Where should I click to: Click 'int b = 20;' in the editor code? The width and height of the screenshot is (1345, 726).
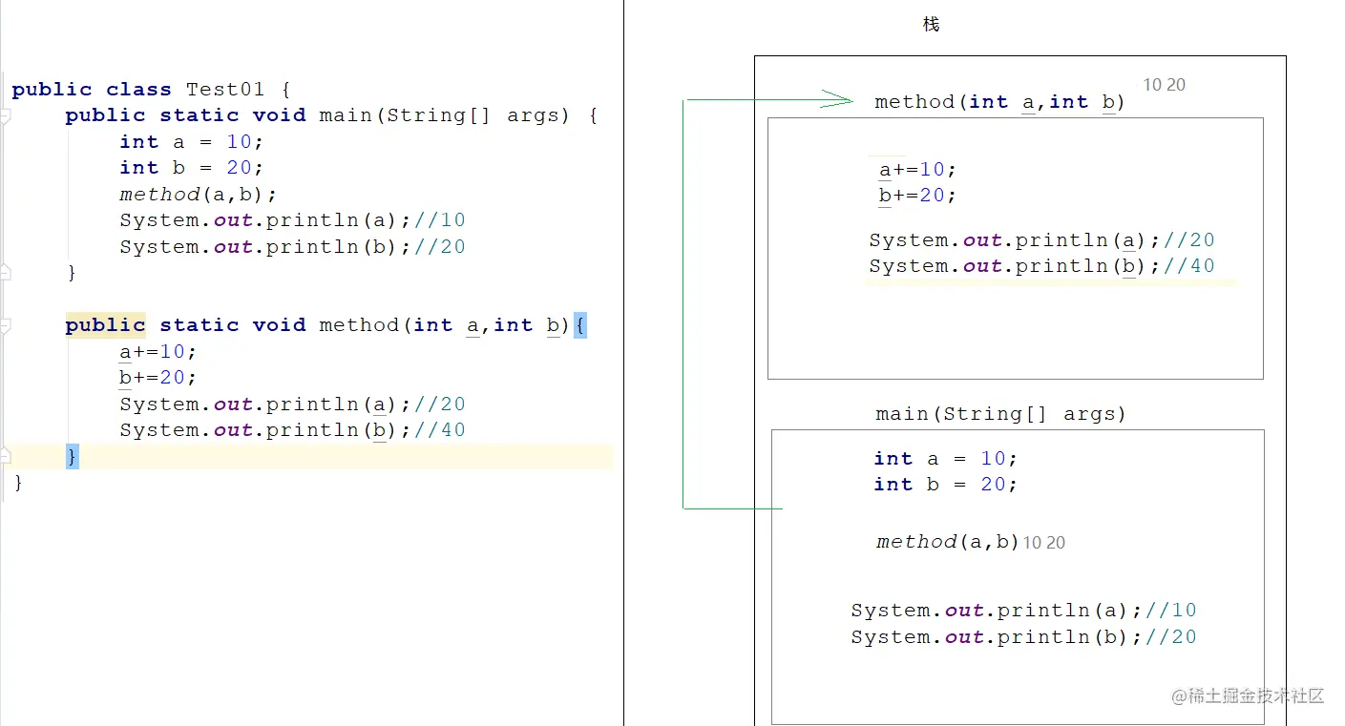191,168
